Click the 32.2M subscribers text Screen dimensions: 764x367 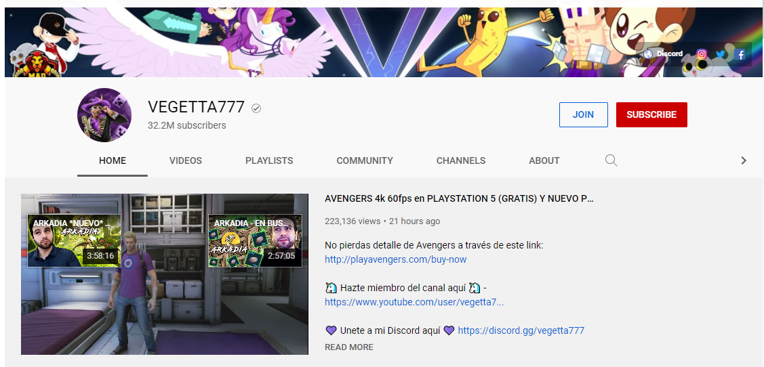click(187, 125)
